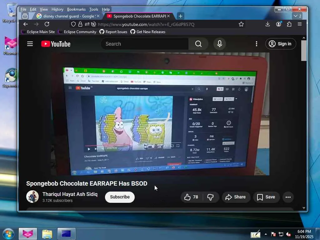Open more actions ellipsis under video
The image size is (320, 240).
pyautogui.click(x=288, y=197)
